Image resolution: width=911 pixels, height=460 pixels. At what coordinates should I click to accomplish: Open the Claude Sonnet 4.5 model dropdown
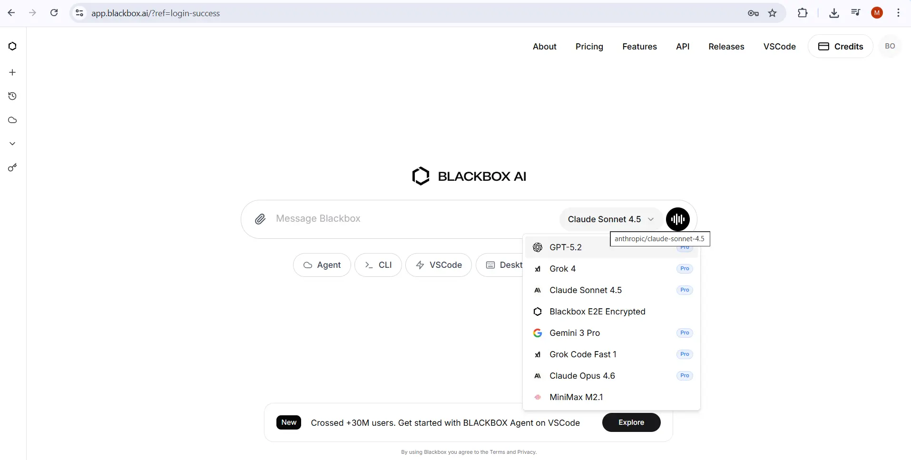611,219
